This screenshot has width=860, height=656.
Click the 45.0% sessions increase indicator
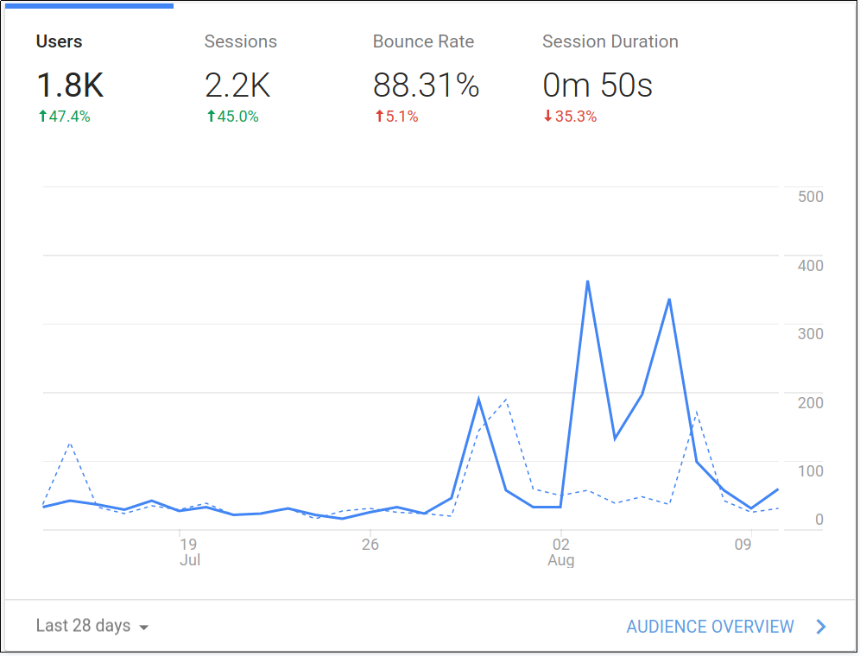[232, 117]
